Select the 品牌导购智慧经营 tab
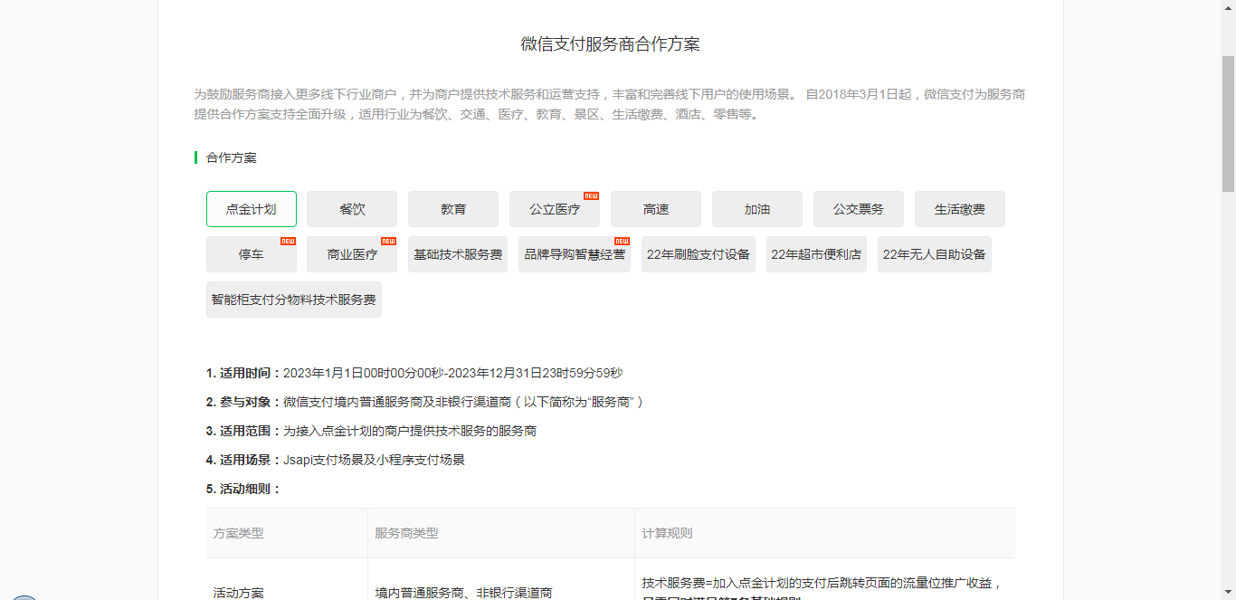This screenshot has width=1236, height=600. coord(575,254)
